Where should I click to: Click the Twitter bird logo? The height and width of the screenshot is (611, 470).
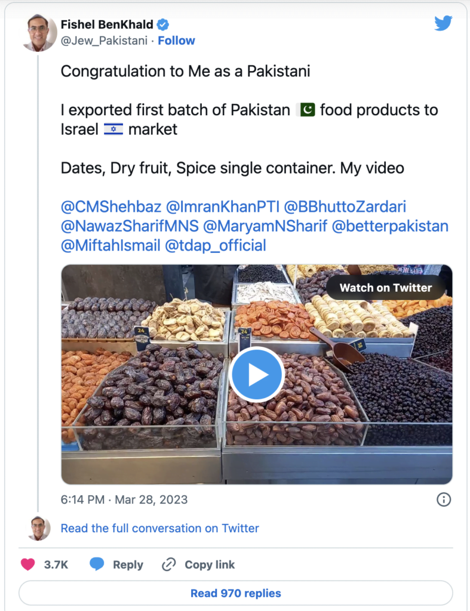click(444, 23)
